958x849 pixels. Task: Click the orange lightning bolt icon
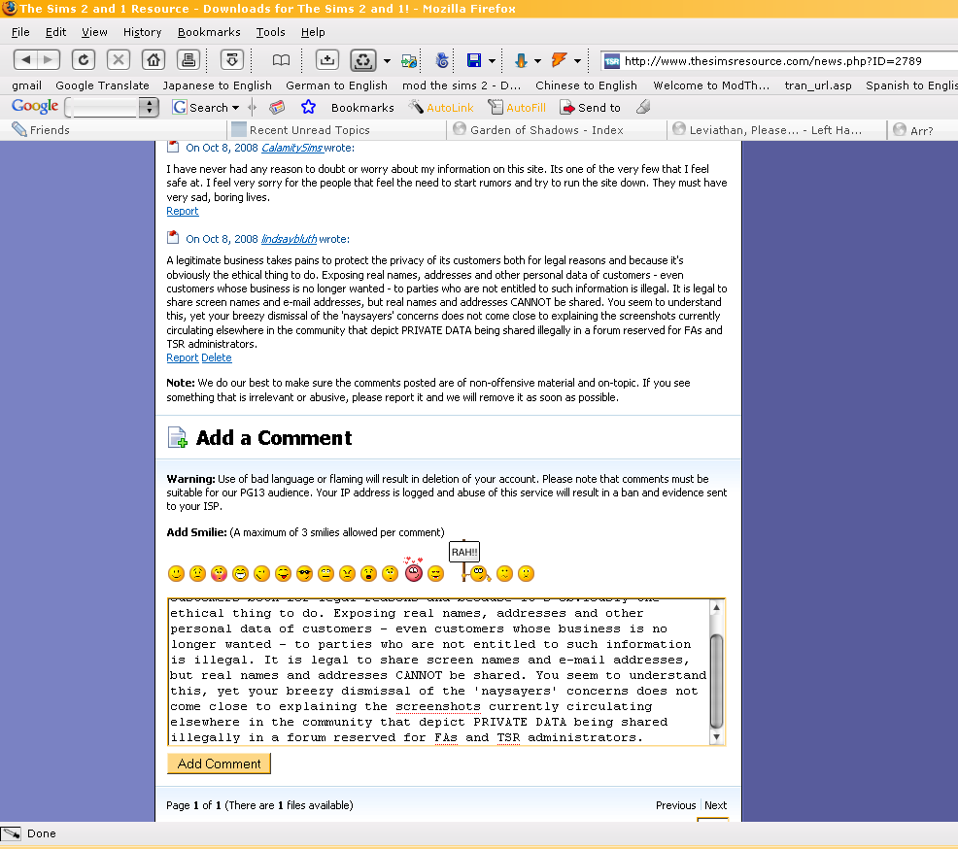tap(559, 60)
